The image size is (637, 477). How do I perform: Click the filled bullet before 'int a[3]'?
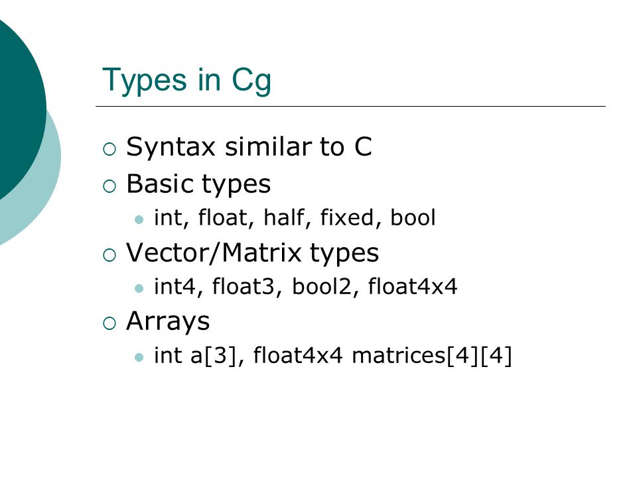pyautogui.click(x=139, y=357)
